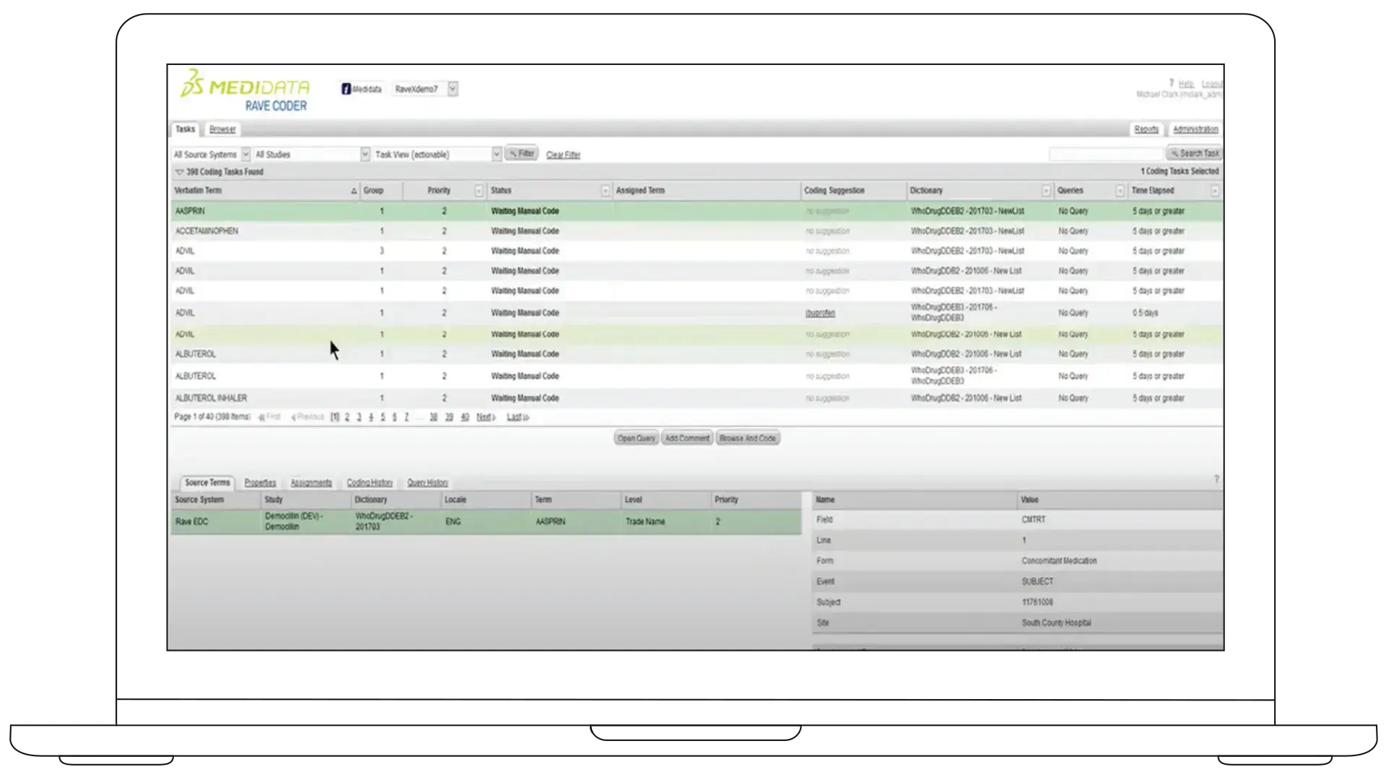
Task: Expand the Task View (actionable) dropdown
Action: click(x=496, y=155)
